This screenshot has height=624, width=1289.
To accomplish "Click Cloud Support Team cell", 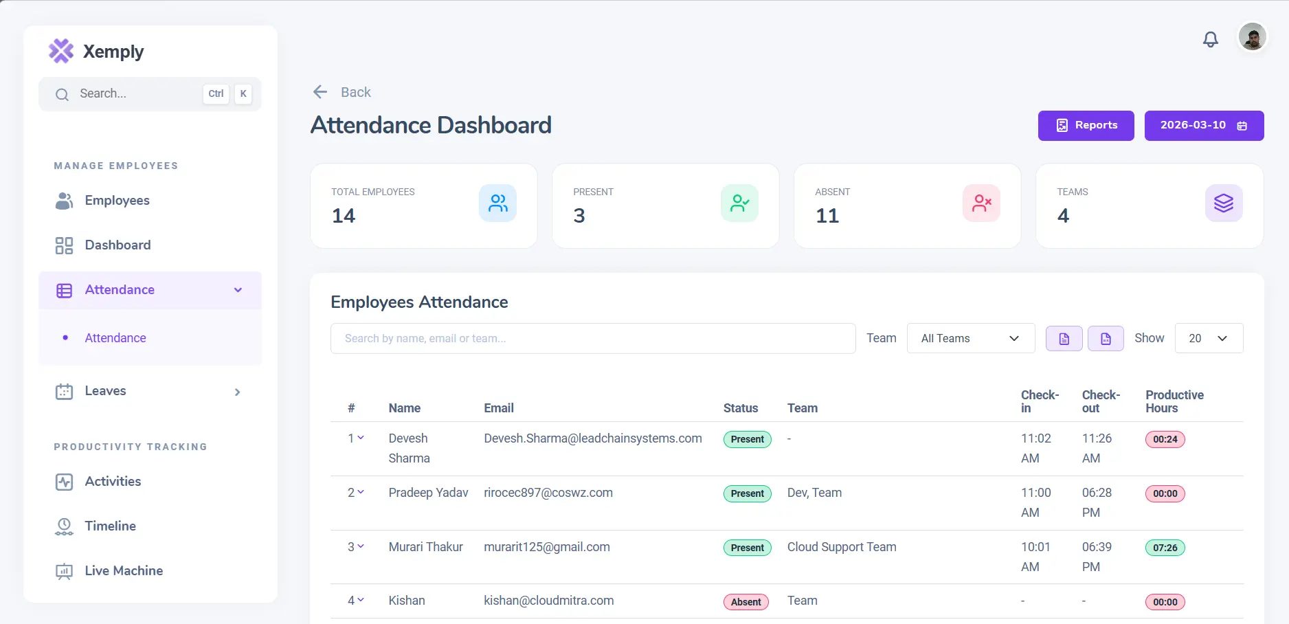I will point(842,547).
